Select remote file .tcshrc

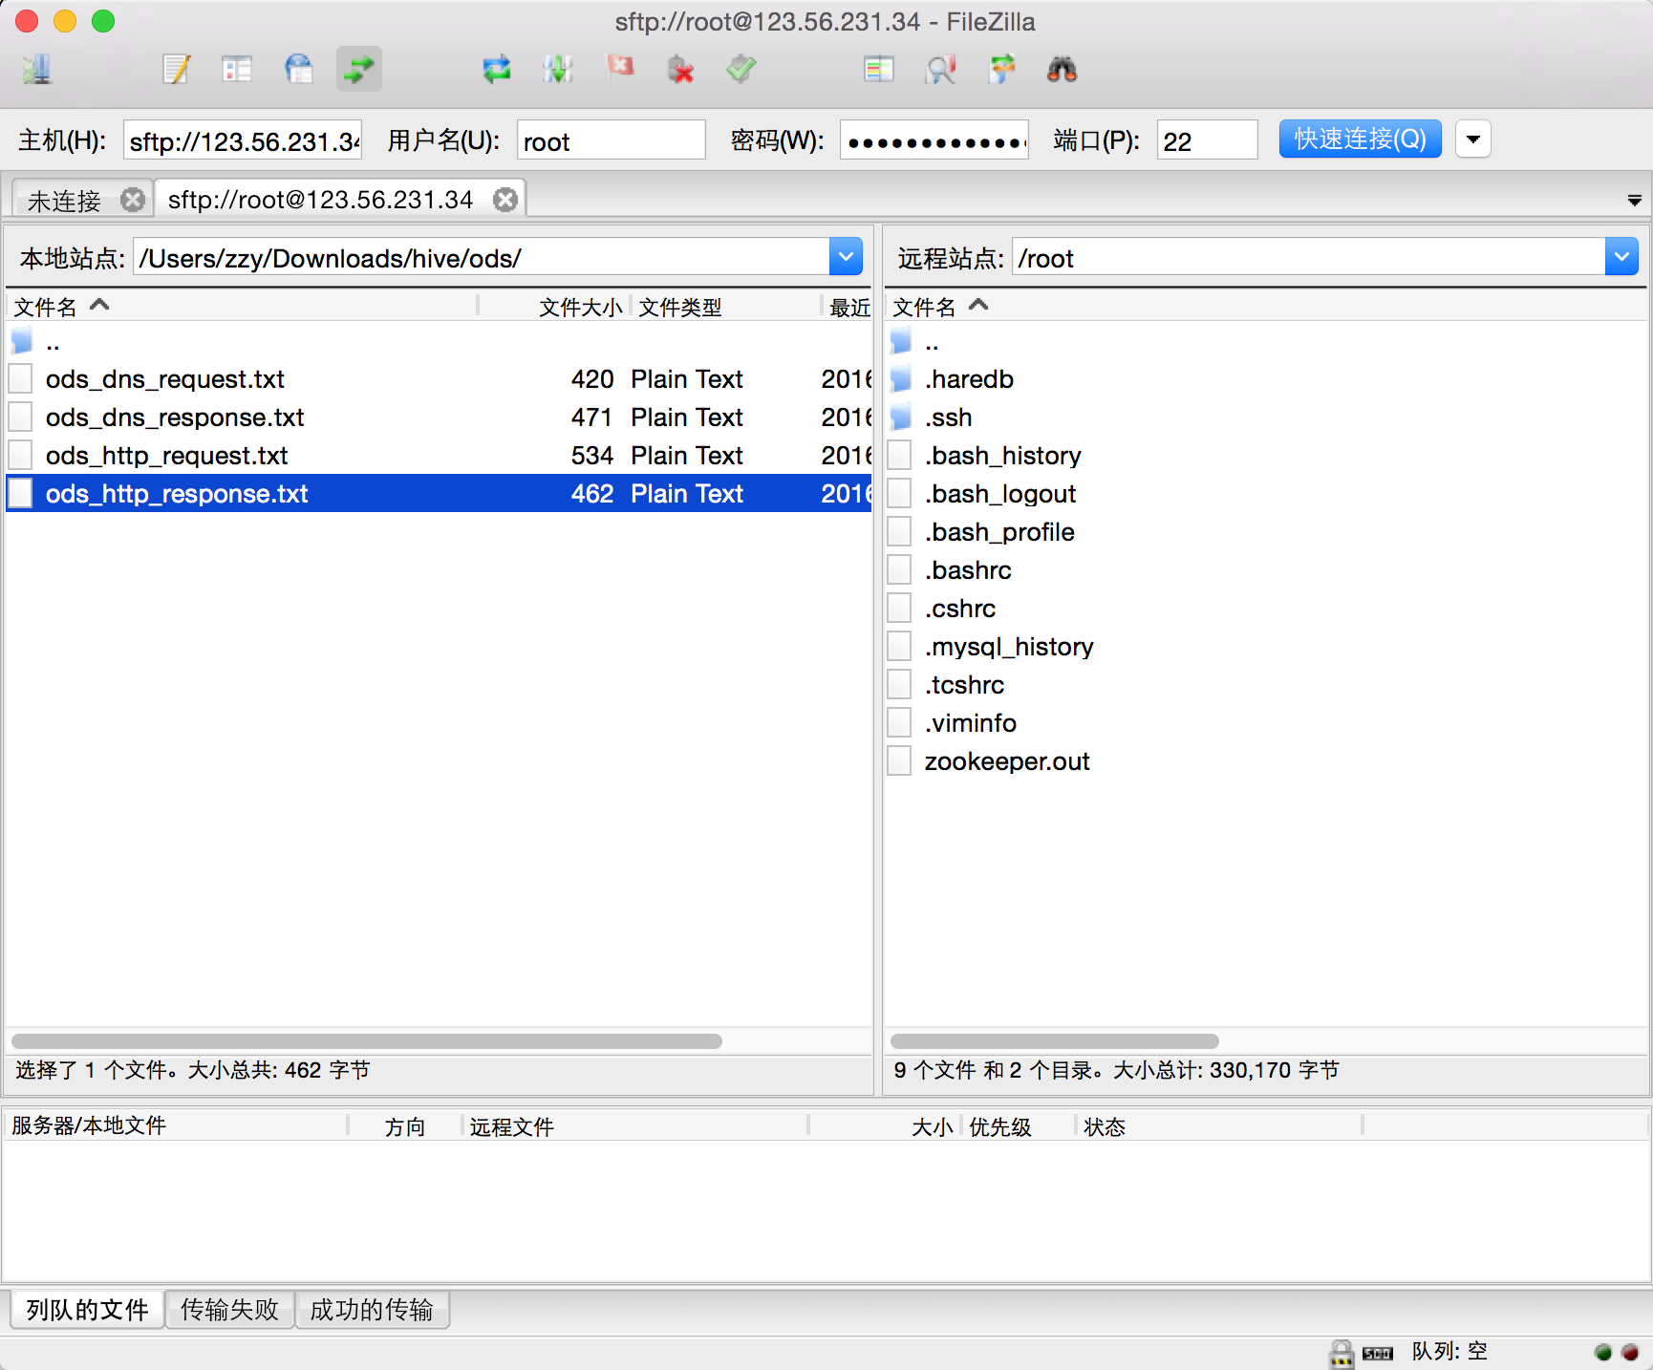1265,685
